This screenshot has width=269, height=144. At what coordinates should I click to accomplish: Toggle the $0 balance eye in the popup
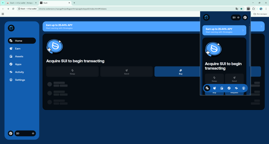tap(238, 18)
